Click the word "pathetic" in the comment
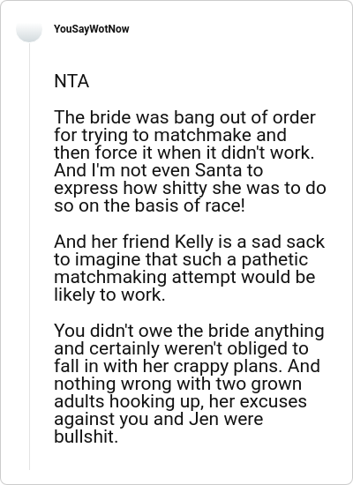 point(274,259)
